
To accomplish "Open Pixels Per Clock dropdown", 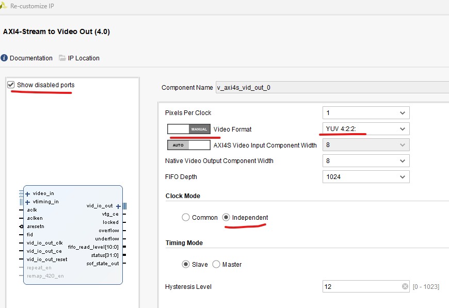I will [365, 113].
